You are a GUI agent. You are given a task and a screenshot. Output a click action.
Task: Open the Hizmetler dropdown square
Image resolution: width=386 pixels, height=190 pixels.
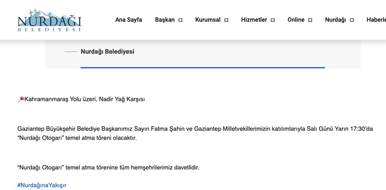coord(273,20)
